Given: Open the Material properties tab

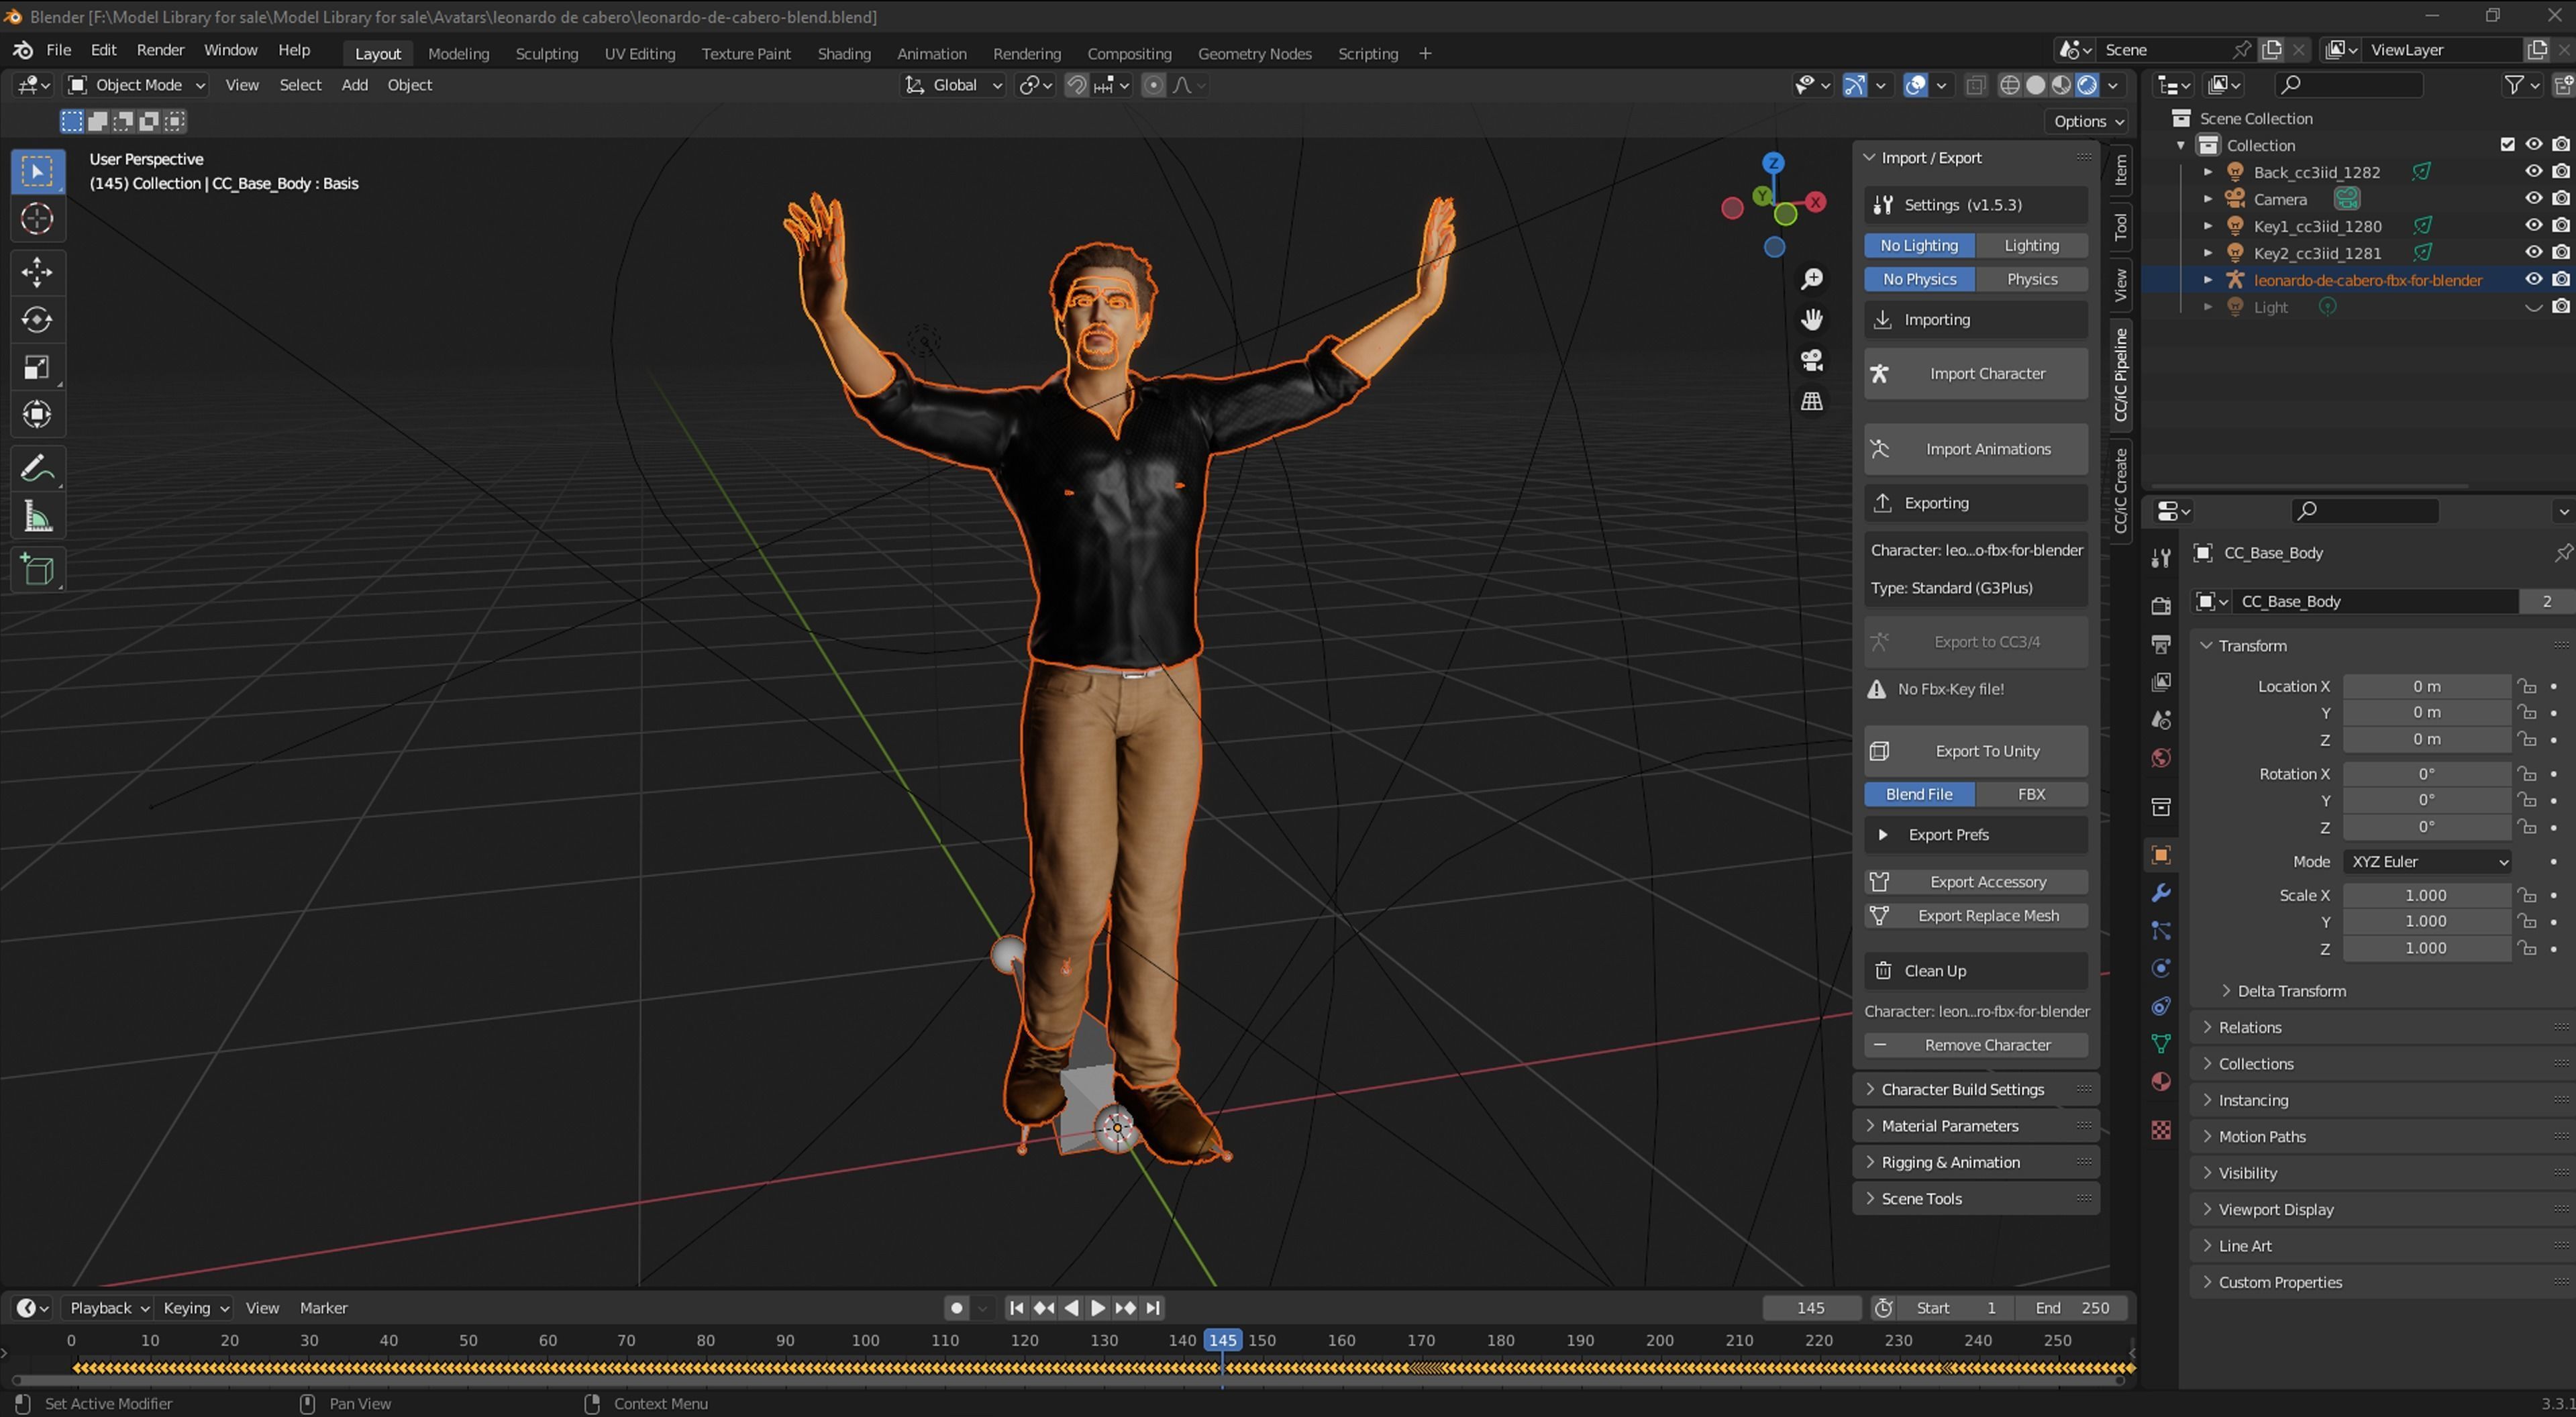Looking at the screenshot, I should point(2160,1082).
